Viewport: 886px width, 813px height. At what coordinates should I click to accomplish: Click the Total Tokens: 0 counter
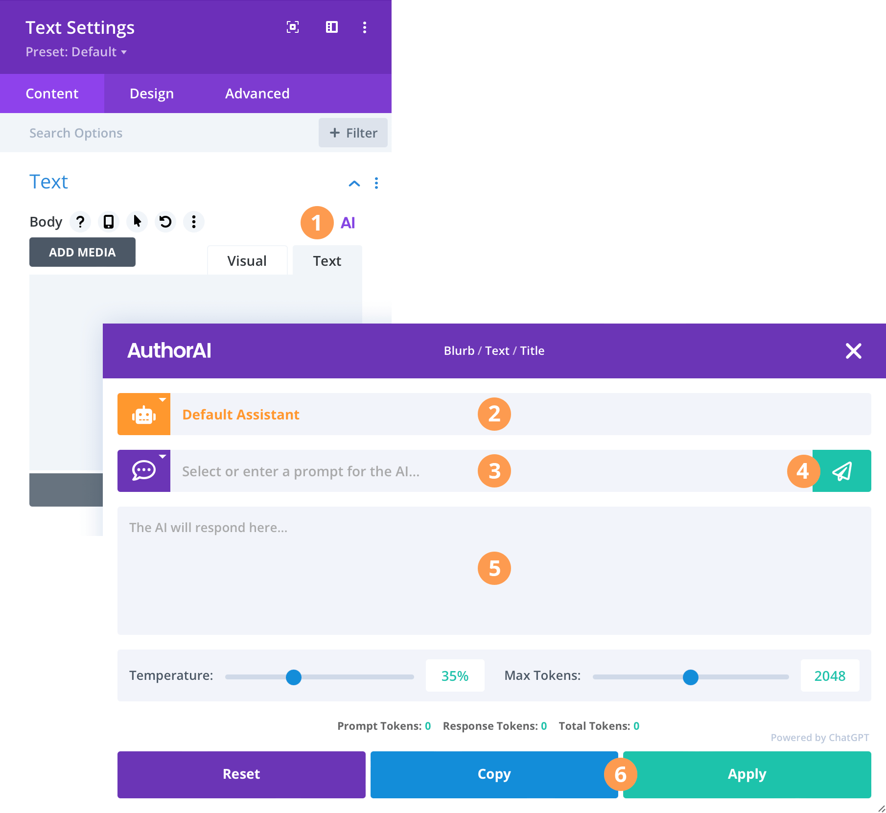(x=599, y=726)
